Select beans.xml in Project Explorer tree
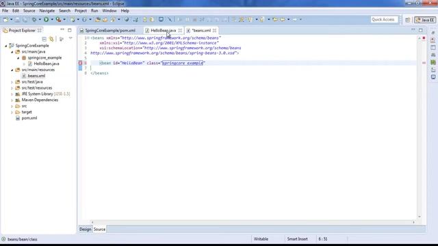 (36, 76)
